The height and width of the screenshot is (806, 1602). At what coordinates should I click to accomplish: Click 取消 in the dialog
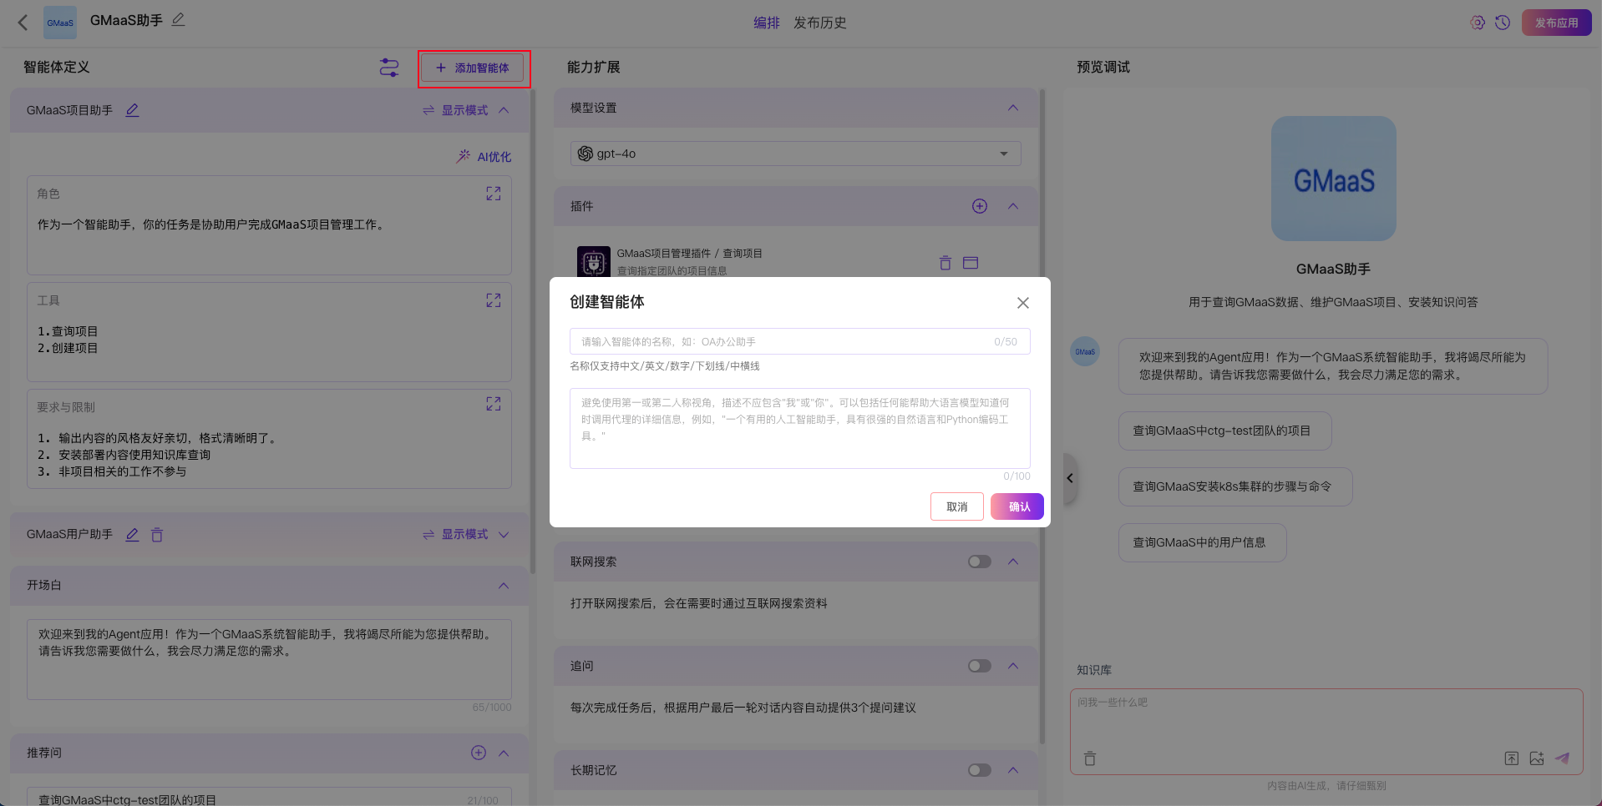tap(957, 506)
